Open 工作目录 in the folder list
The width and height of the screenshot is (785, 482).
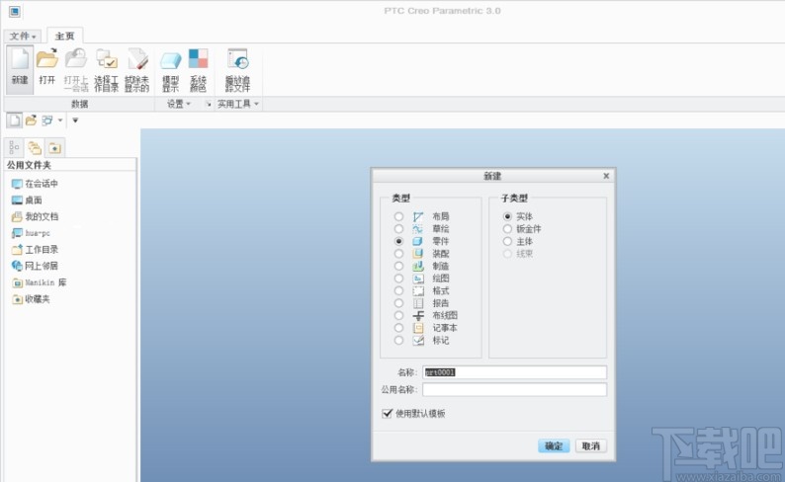[35, 250]
